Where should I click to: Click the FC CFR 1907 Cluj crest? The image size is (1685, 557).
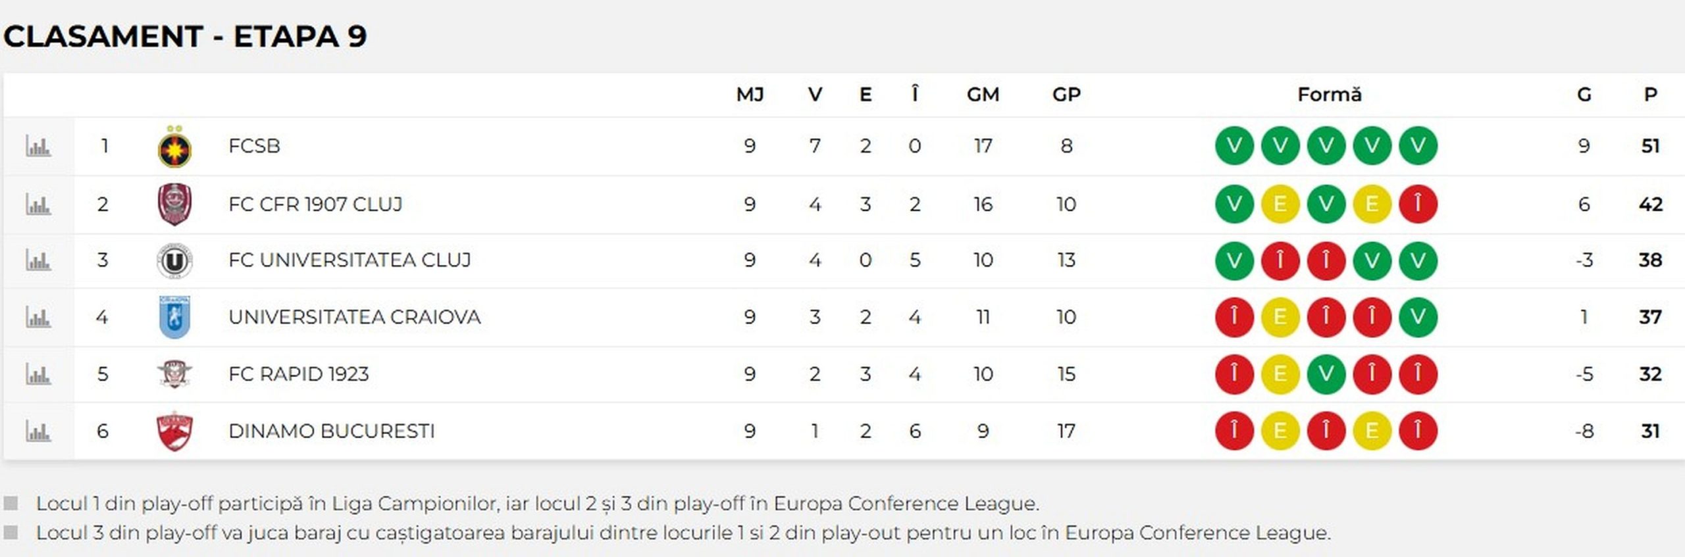click(174, 205)
